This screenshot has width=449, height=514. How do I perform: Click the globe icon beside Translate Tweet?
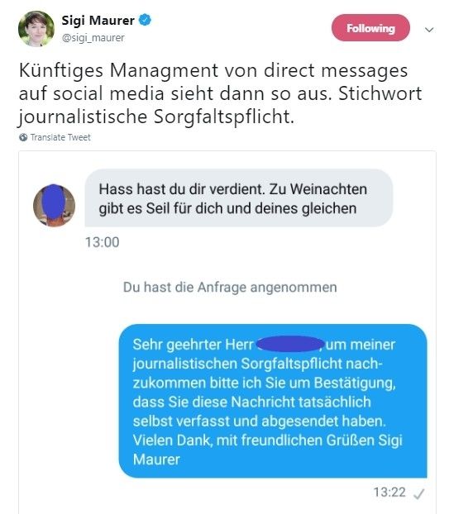[x=23, y=137]
